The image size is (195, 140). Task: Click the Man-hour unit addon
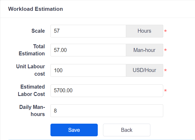click(144, 50)
